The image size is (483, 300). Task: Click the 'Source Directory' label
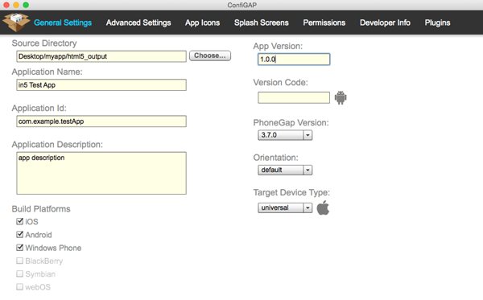coord(44,43)
